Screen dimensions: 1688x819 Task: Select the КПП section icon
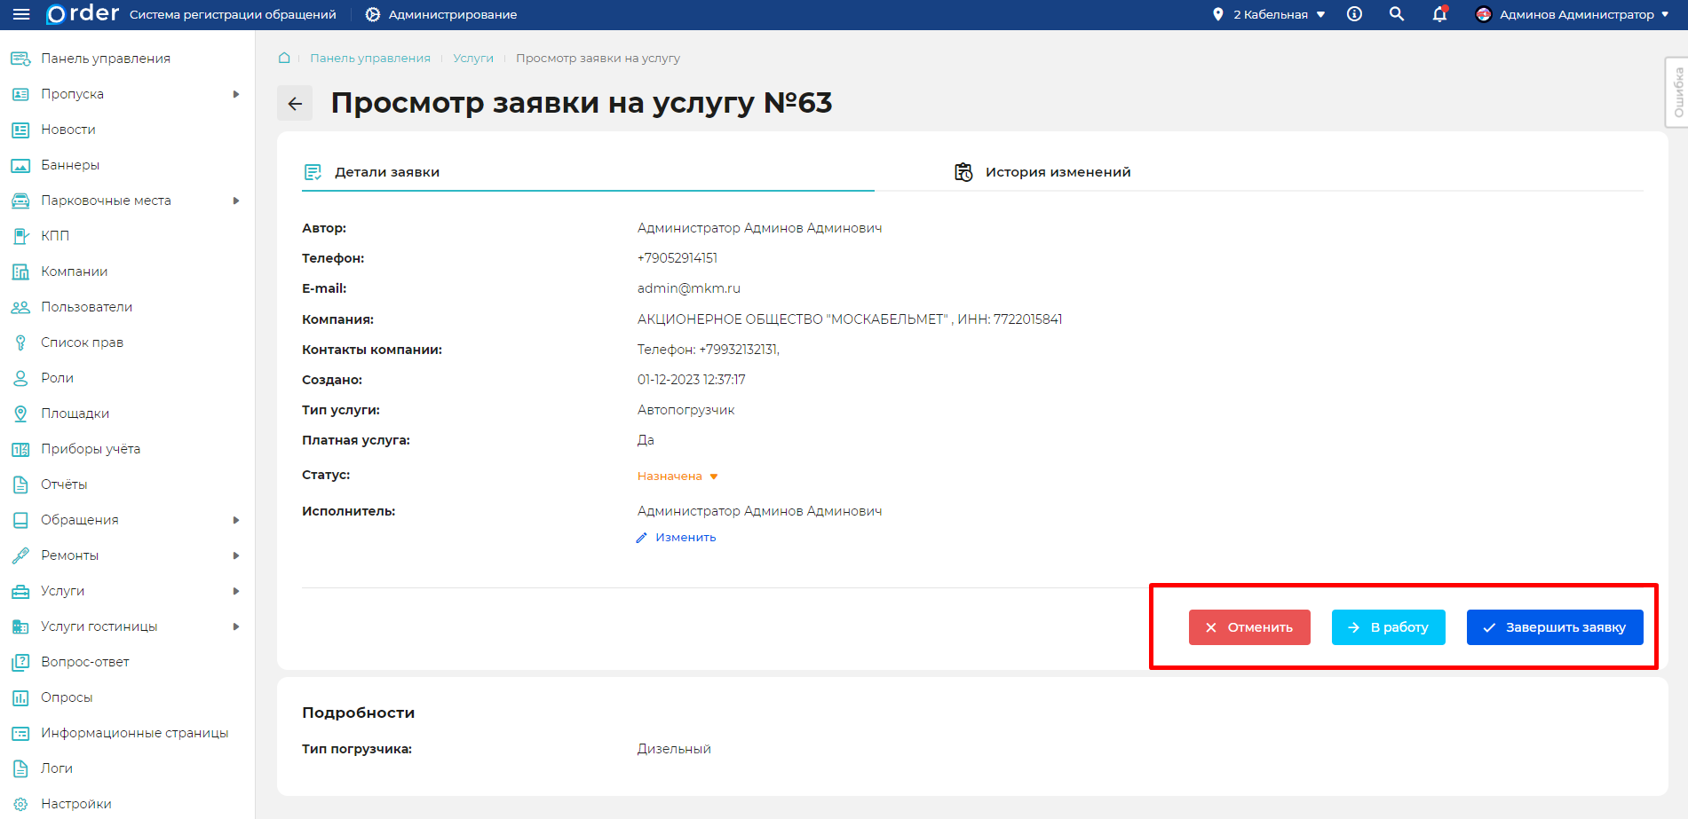tap(20, 235)
